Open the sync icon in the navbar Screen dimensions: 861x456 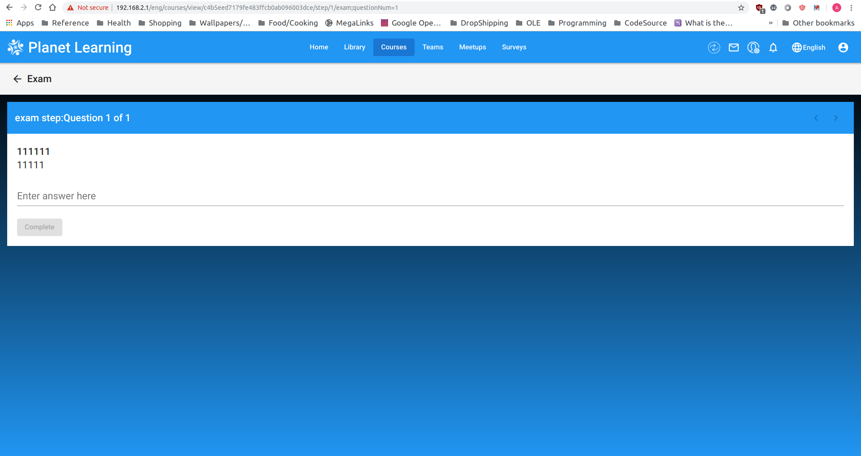coord(714,47)
